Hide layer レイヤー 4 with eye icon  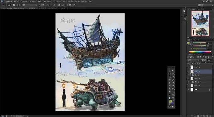188,67
